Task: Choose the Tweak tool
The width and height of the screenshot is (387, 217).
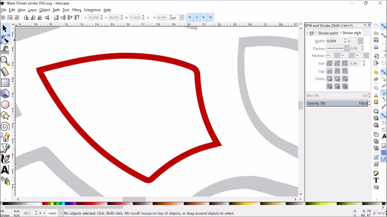Action: click(x=5, y=50)
